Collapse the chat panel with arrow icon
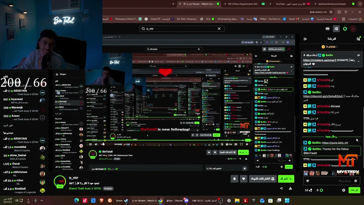The image size is (364, 205). [x=305, y=39]
